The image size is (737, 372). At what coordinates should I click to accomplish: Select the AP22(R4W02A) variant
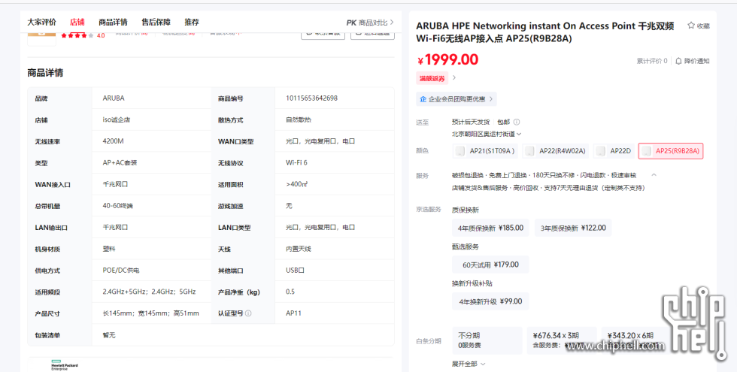tap(556, 151)
